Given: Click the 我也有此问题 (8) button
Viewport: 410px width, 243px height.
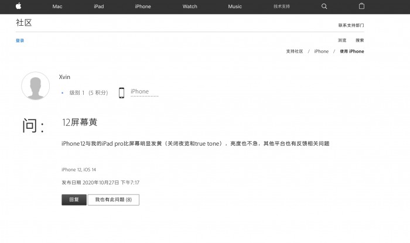Looking at the screenshot, I should tap(114, 200).
